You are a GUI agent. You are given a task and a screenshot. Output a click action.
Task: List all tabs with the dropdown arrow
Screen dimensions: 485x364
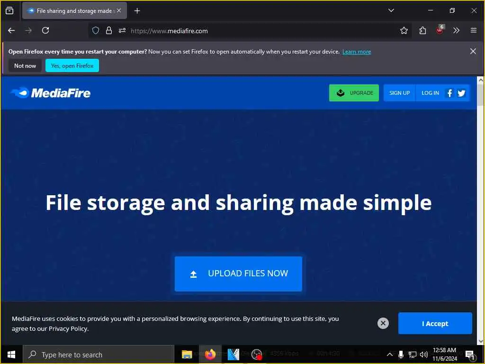[391, 10]
